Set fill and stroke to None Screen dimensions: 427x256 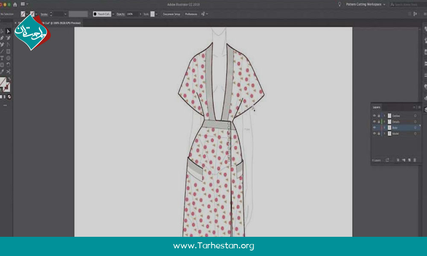click(9, 97)
